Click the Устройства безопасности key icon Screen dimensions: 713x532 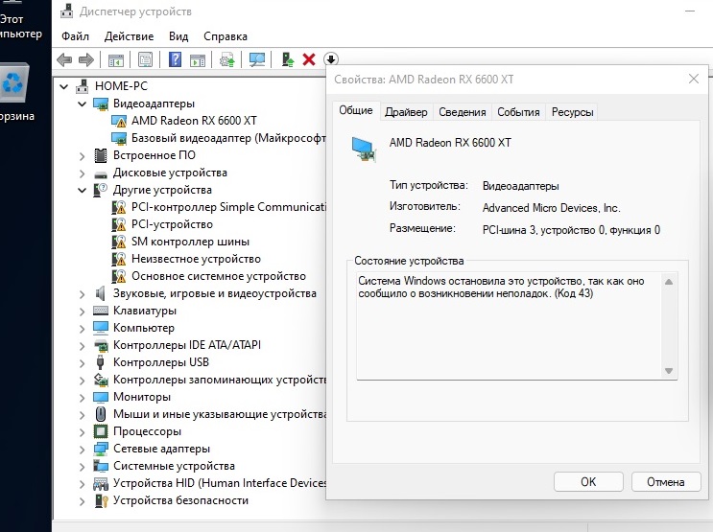point(101,500)
